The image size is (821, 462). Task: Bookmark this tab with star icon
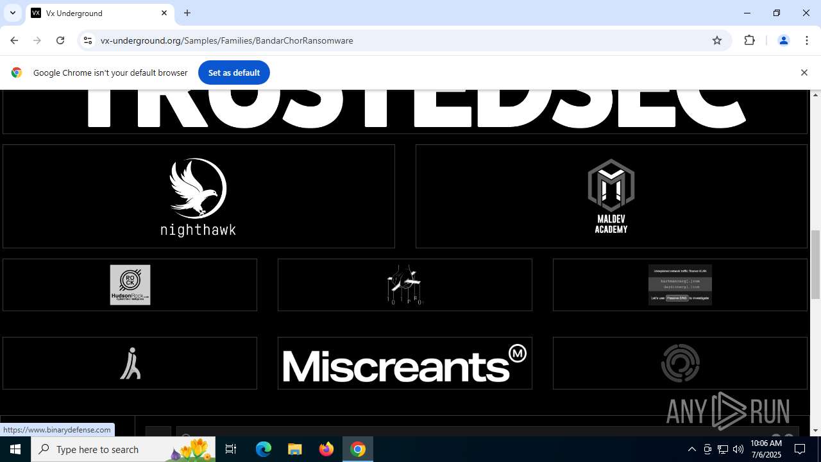717,40
